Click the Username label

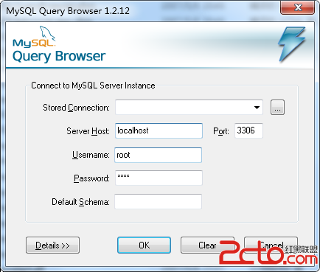(91, 155)
